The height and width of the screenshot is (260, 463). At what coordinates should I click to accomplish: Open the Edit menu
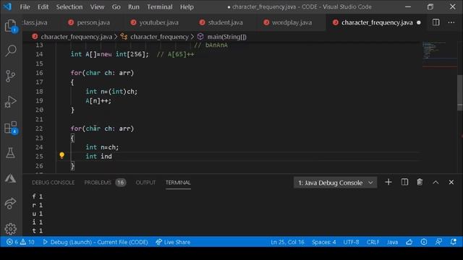click(43, 6)
